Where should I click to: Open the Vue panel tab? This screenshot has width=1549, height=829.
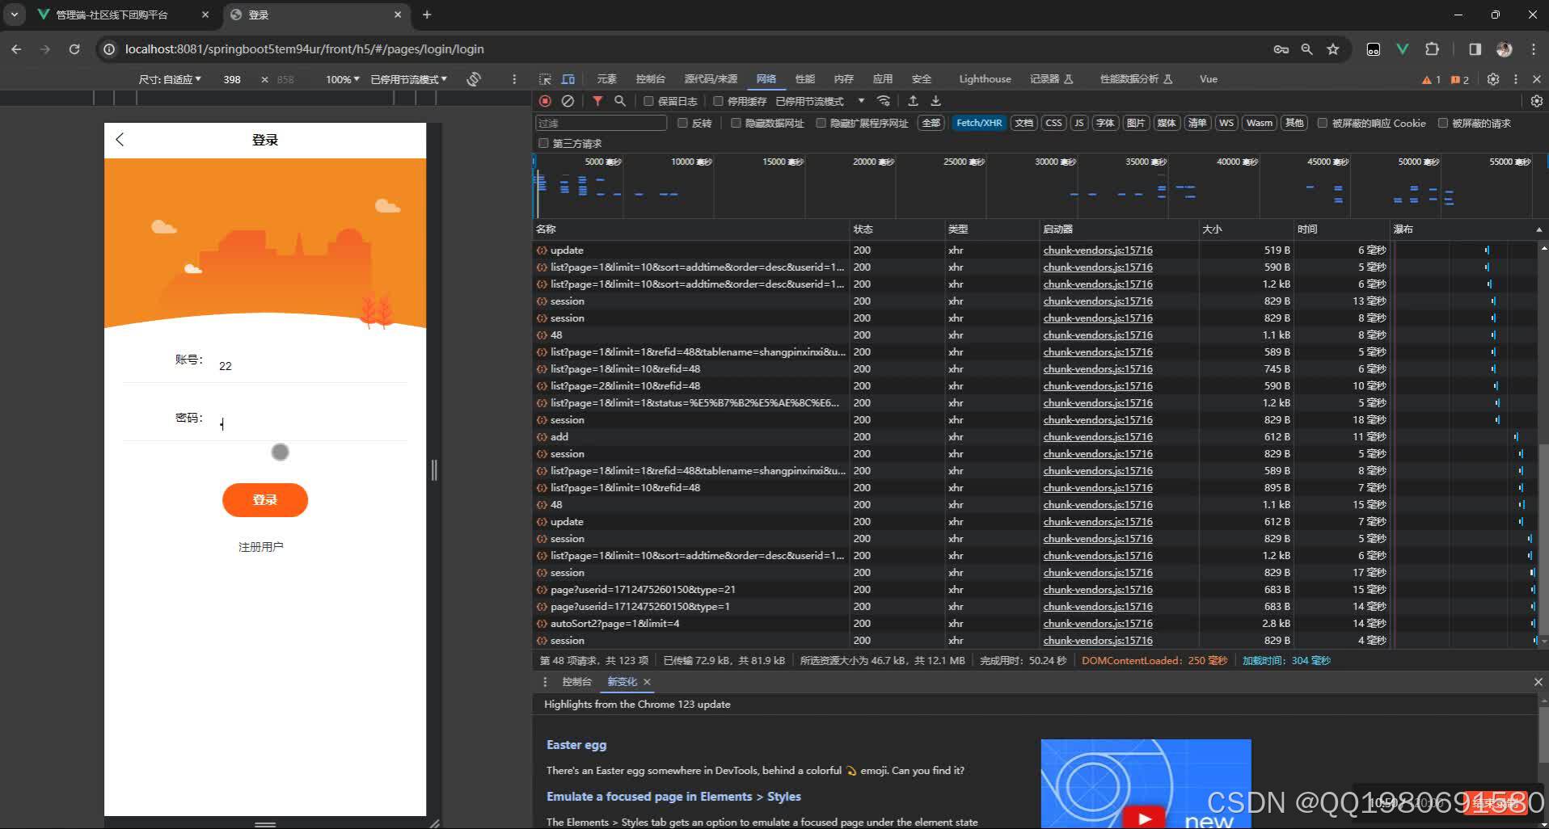(x=1208, y=79)
